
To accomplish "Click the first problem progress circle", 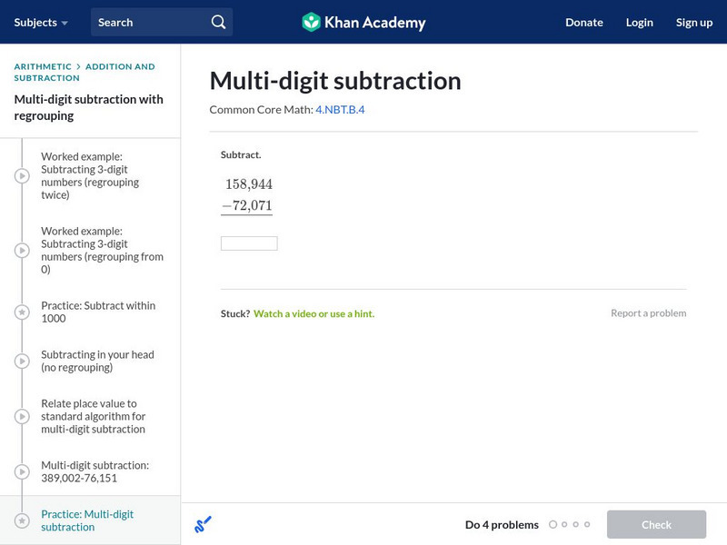I will (x=553, y=524).
